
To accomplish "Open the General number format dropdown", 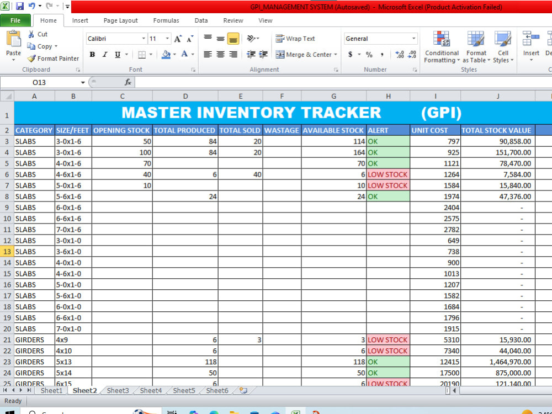I will pyautogui.click(x=413, y=39).
